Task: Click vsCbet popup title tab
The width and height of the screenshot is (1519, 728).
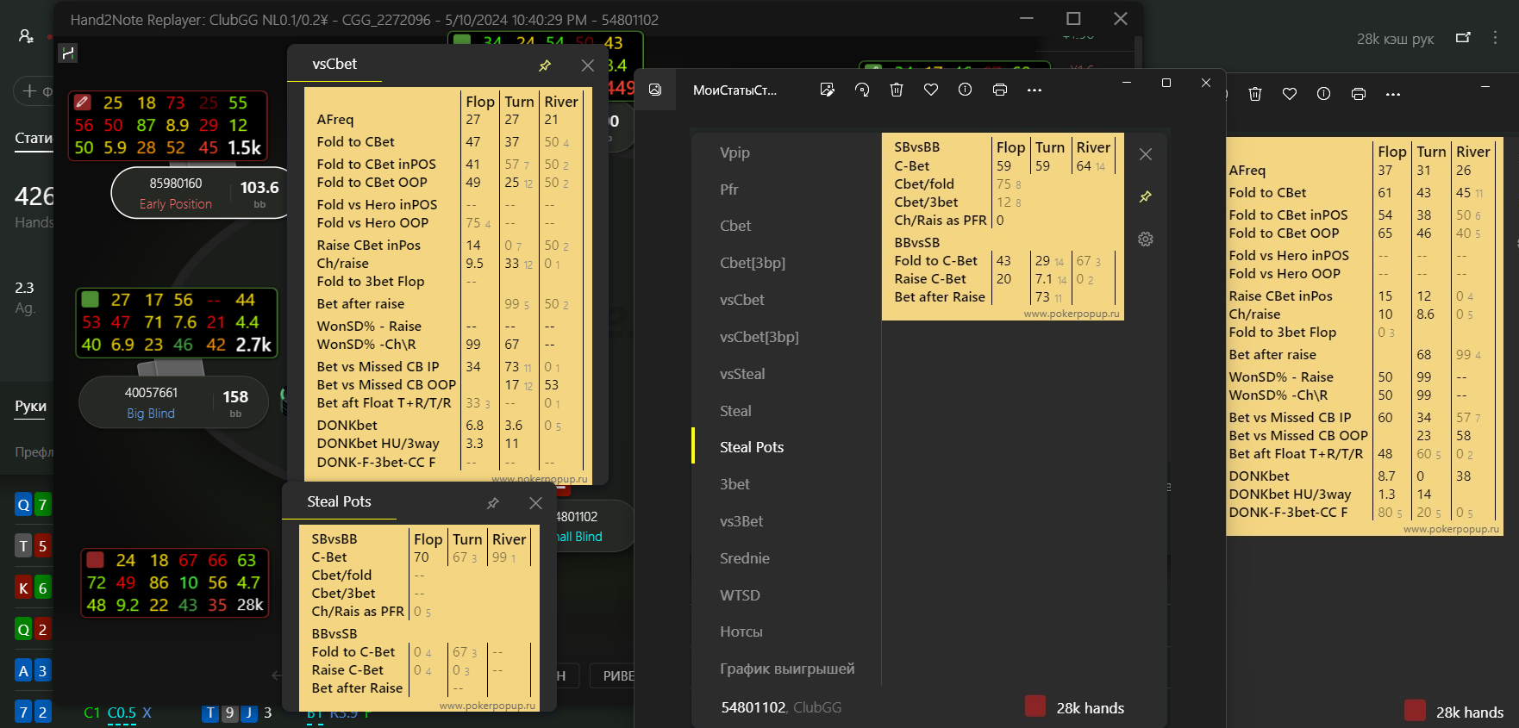Action: [x=334, y=65]
